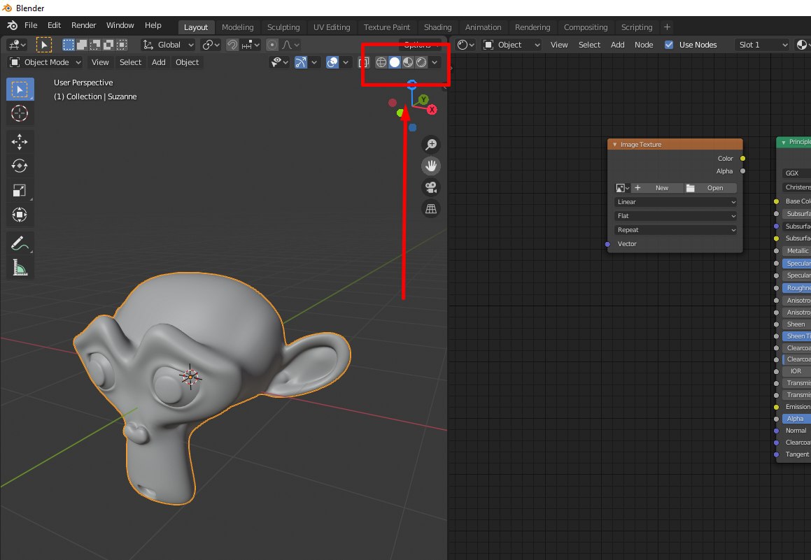Switch to the Shading workspace tab
Screen dimensions: 811x560
pos(437,27)
